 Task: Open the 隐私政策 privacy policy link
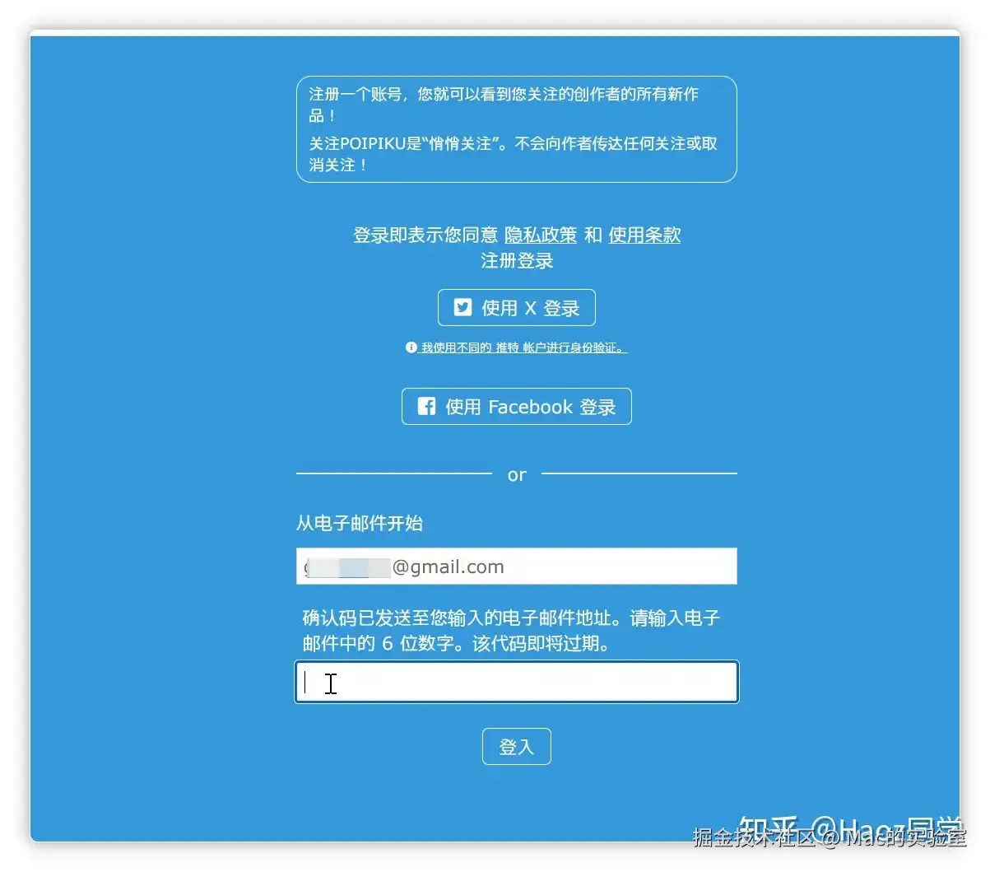click(541, 235)
